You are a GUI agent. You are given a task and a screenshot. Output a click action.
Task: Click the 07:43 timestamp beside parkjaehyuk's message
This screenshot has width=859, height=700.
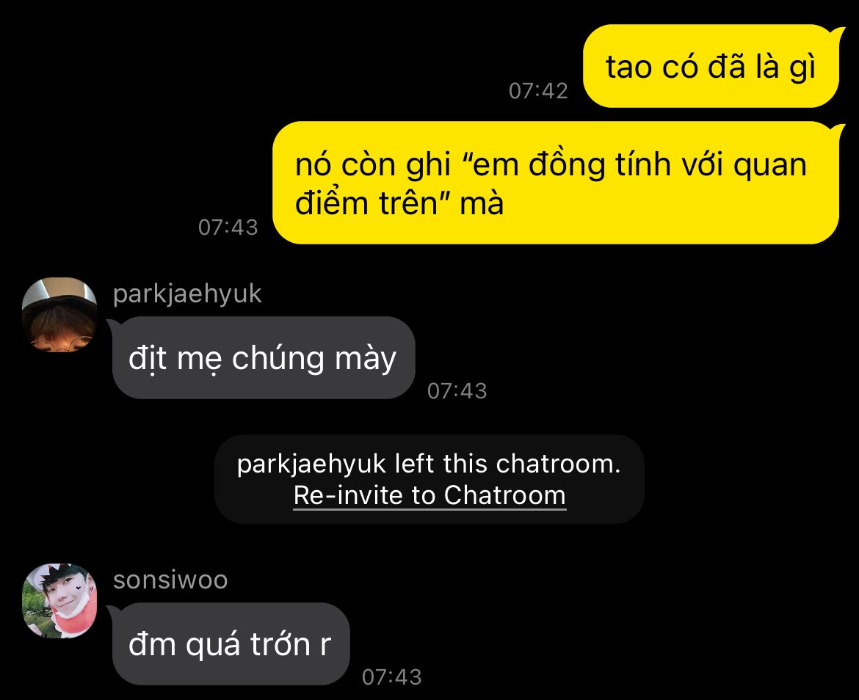click(x=457, y=391)
